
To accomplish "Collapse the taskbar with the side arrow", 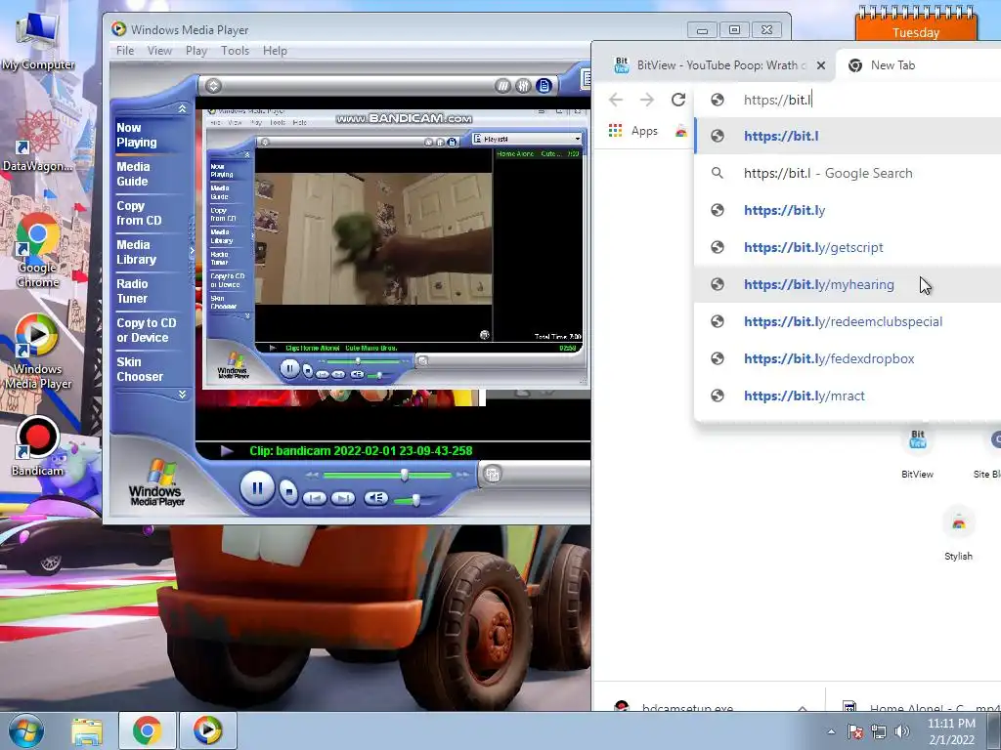I will click(x=191, y=251).
